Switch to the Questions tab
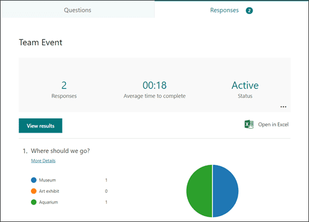This screenshot has width=309, height=222. click(x=77, y=10)
